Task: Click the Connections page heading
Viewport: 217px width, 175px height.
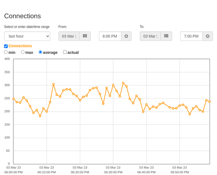Action: (x=23, y=16)
